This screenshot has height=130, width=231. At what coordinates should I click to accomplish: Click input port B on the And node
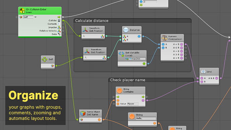pyautogui.click(x=202, y=82)
